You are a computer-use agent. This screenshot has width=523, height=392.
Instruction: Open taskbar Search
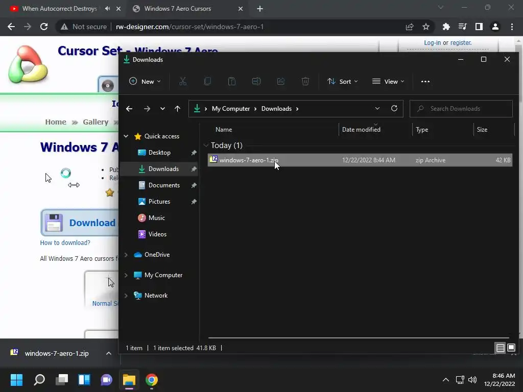[x=39, y=380]
